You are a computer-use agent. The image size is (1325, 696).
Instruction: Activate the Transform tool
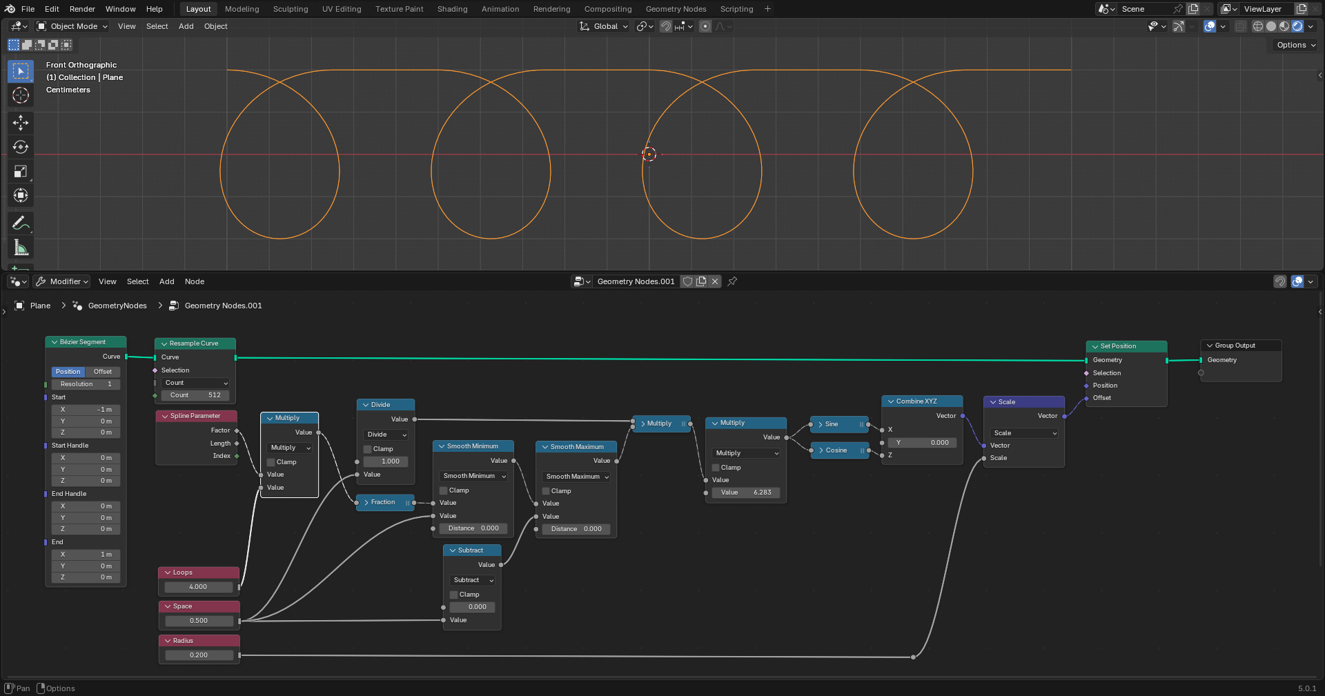(21, 195)
